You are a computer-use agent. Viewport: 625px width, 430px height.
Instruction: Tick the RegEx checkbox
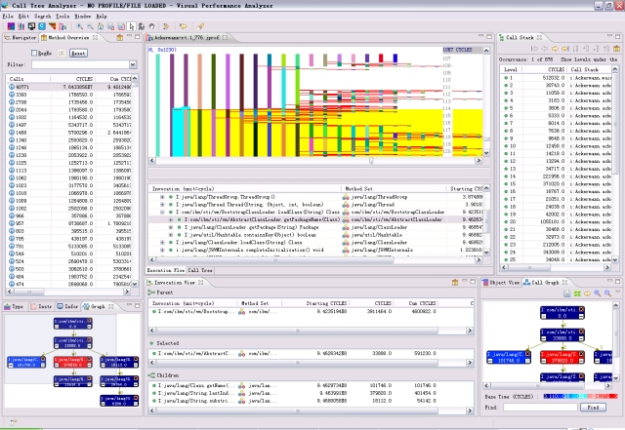coord(33,52)
